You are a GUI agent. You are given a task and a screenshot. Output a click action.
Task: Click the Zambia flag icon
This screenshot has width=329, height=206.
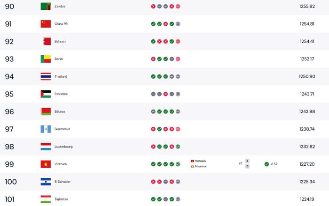[x=46, y=6]
